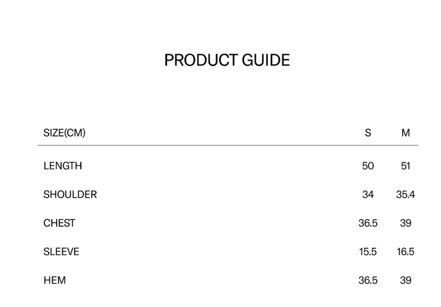This screenshot has height=307, width=441.
Task: Select the LENGTH row label
Action: 62,166
